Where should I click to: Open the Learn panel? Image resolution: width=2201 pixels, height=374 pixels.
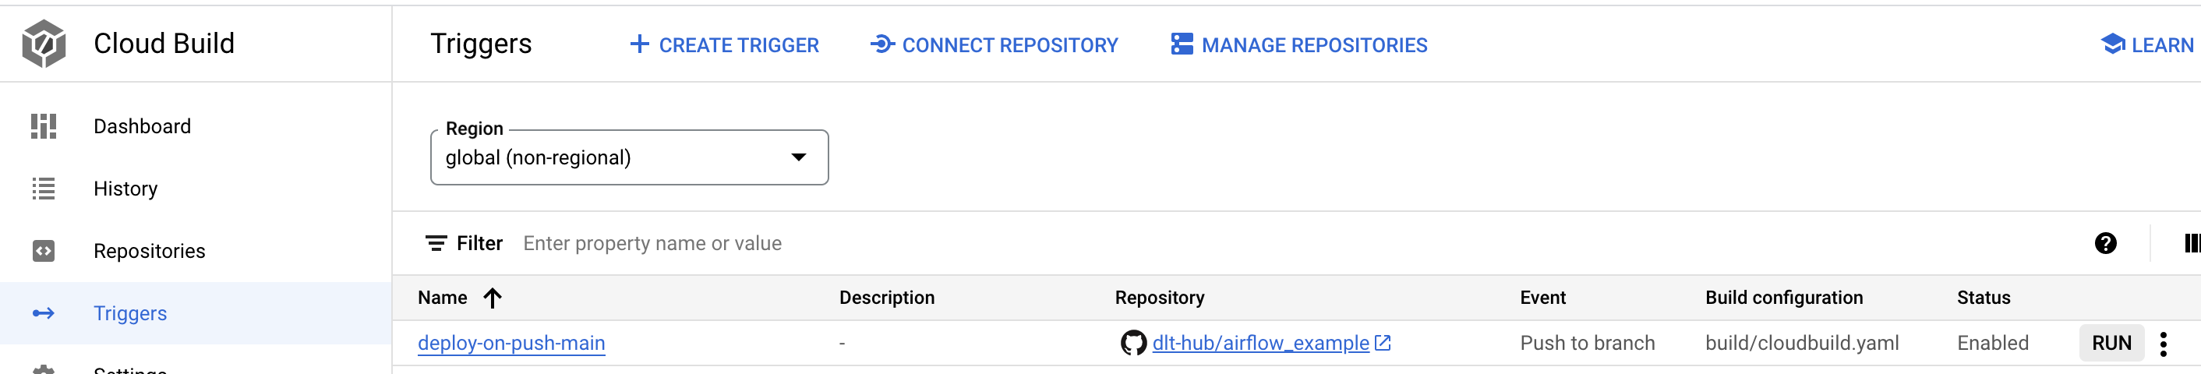tap(2148, 45)
